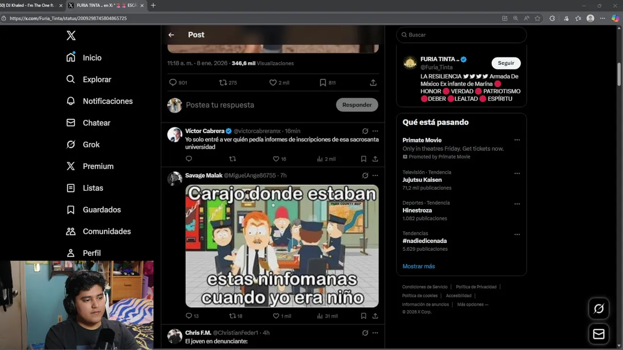Image resolution: width=623 pixels, height=350 pixels.
Task: Repost the main post with 275 reposts
Action: pyautogui.click(x=228, y=83)
